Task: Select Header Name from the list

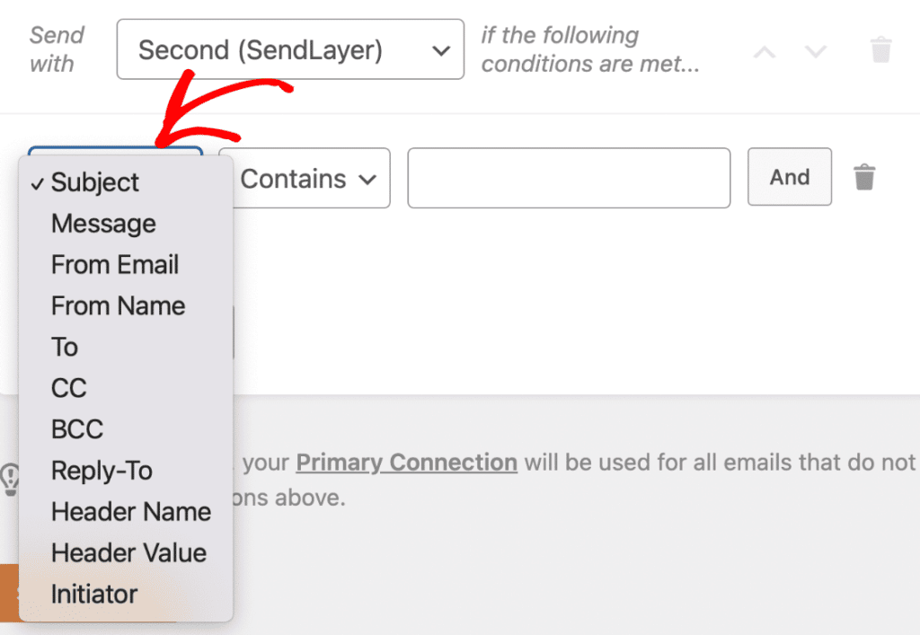Action: tap(131, 511)
